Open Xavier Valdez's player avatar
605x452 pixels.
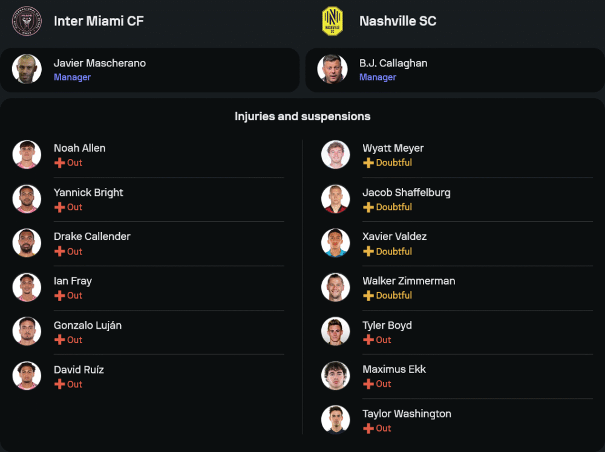(x=335, y=243)
